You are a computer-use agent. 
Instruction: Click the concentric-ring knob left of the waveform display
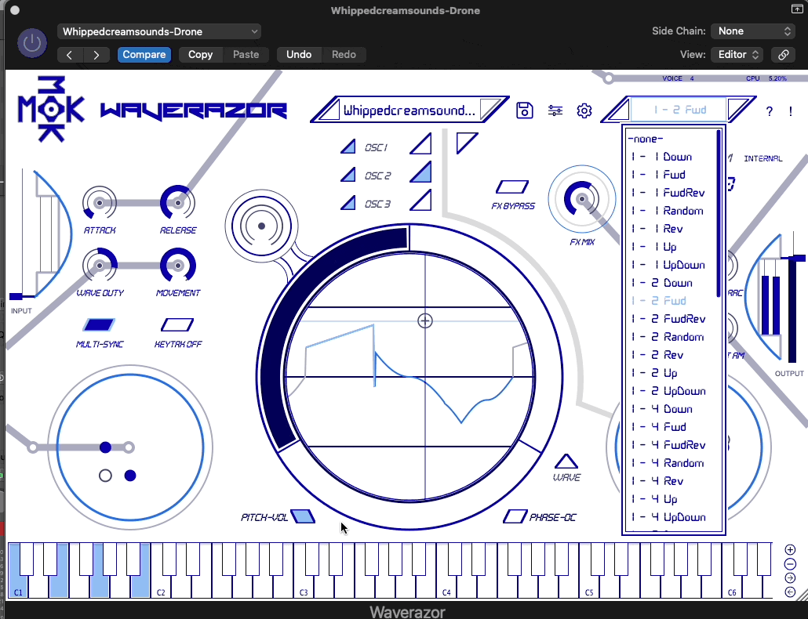[x=262, y=226]
